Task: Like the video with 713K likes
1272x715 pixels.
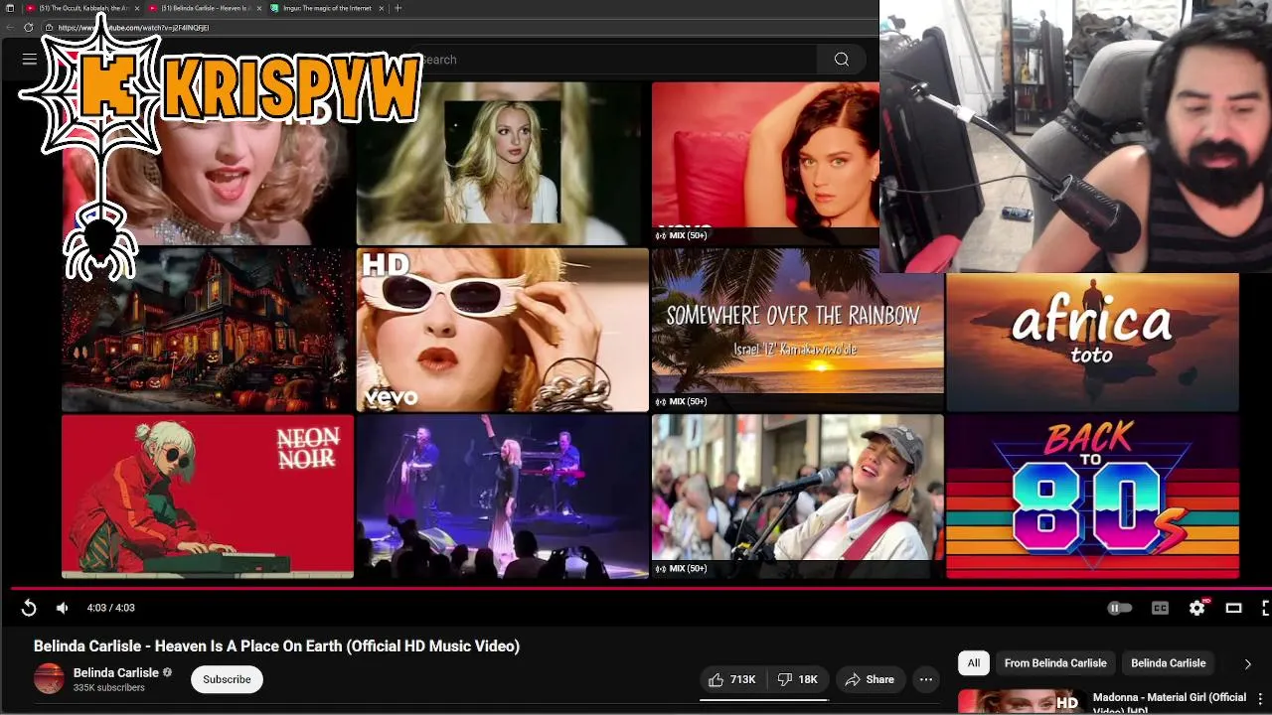Action: pyautogui.click(x=731, y=679)
